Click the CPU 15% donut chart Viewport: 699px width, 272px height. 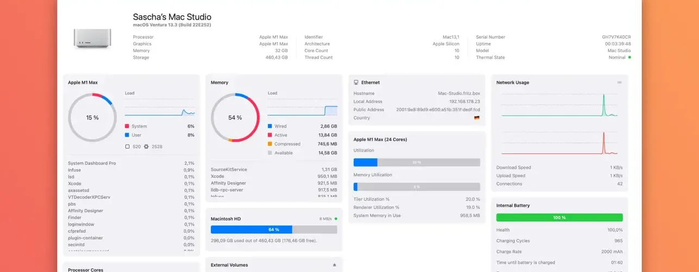[92, 118]
